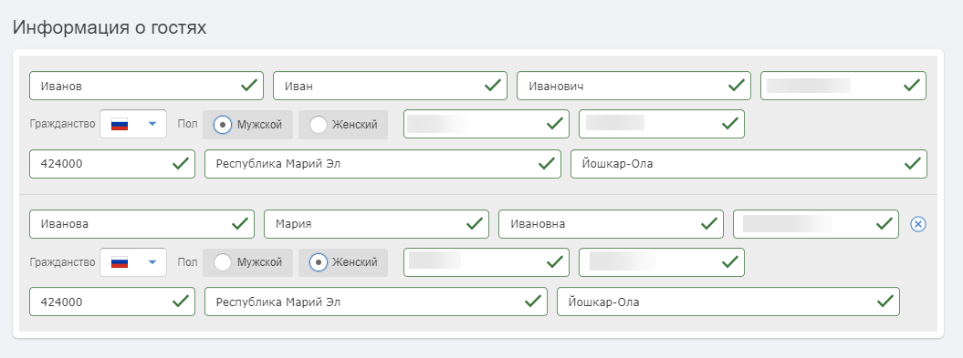This screenshot has height=358, width=963.
Task: Edit the first guest's Республика Марий Эл field
Action: point(382,164)
